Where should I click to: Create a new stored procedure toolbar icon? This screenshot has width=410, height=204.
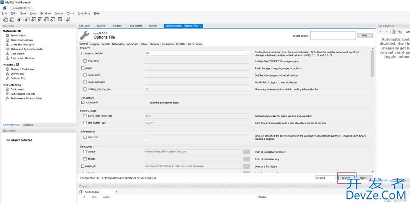point(47,19)
